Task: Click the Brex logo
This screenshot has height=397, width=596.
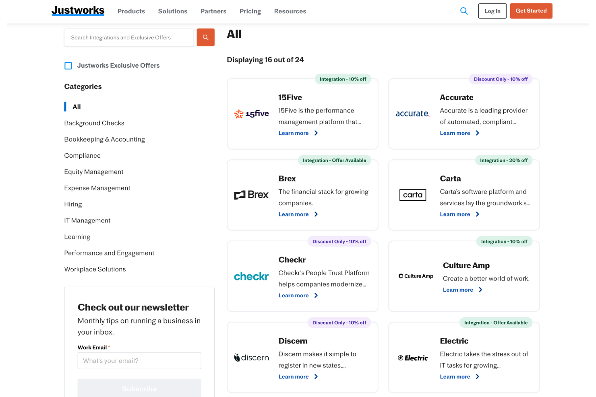Action: tap(251, 195)
